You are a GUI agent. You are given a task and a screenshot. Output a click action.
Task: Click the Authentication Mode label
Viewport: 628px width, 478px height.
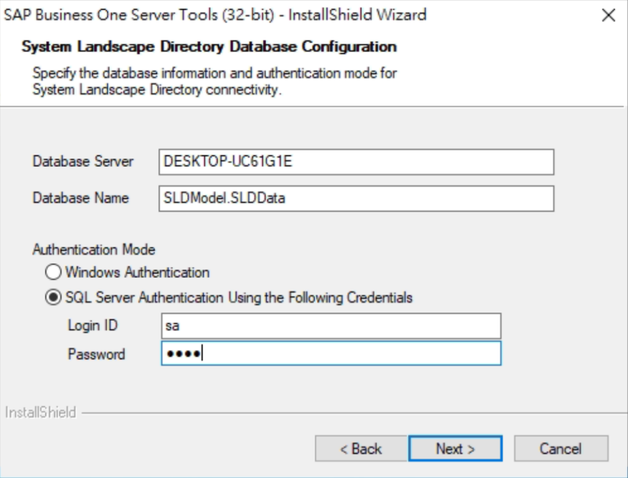[x=94, y=250]
